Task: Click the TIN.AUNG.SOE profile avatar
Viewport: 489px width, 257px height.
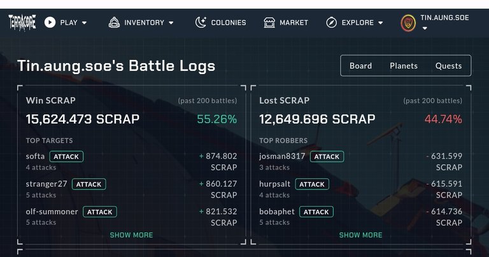Action: pyautogui.click(x=408, y=23)
